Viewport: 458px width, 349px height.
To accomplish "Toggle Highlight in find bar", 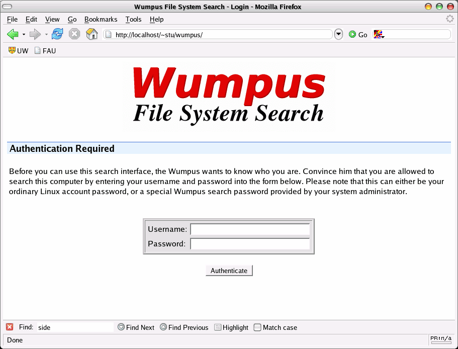I will pyautogui.click(x=218, y=327).
